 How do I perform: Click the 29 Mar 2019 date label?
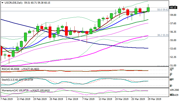155,99
